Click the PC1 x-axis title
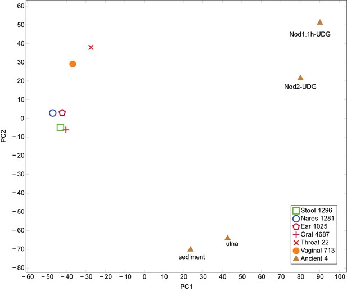This screenshot has height=291, width=347. coord(186,287)
